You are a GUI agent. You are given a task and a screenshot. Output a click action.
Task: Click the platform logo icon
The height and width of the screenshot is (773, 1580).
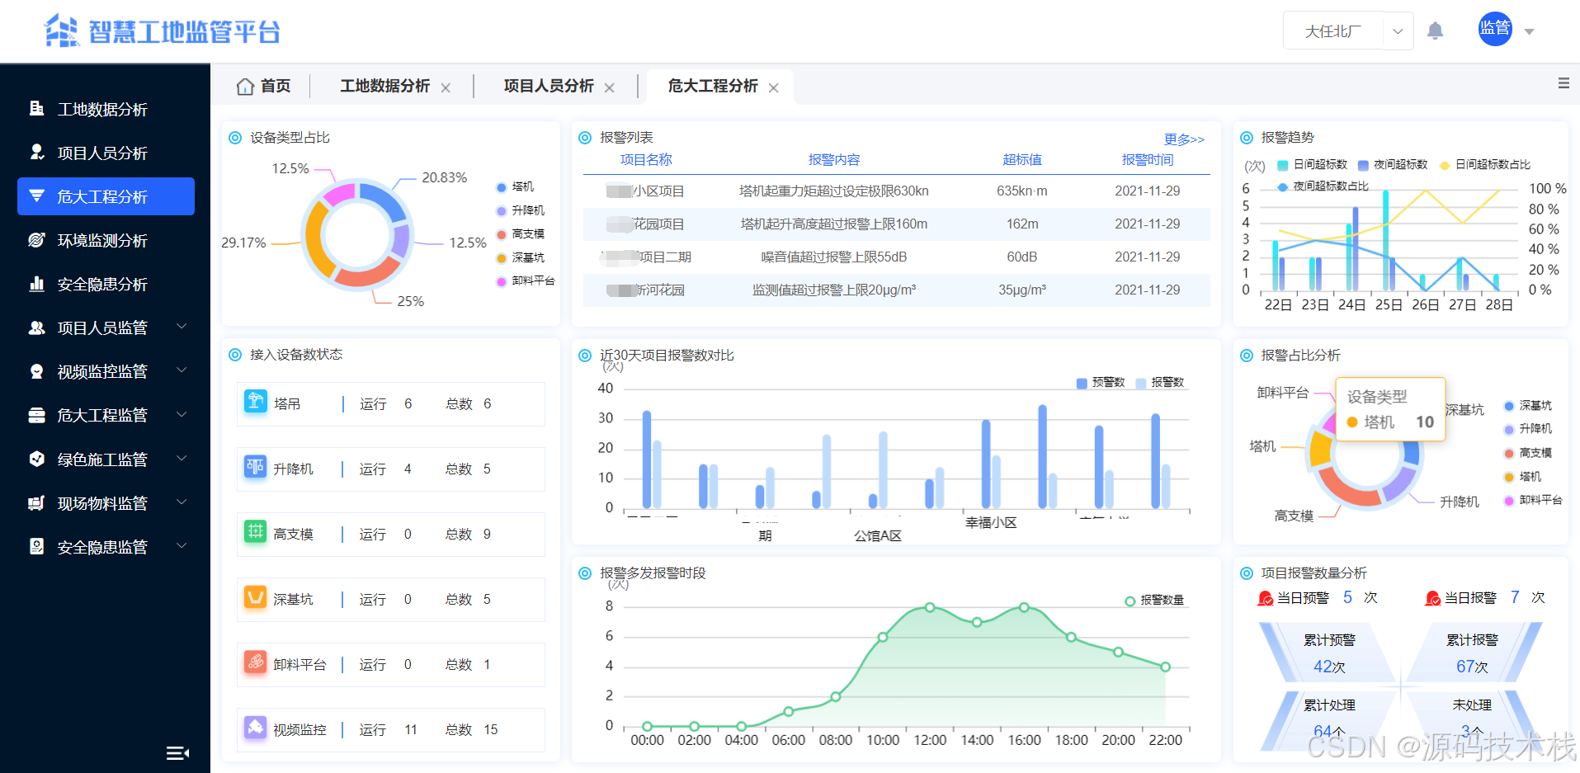[x=62, y=31]
